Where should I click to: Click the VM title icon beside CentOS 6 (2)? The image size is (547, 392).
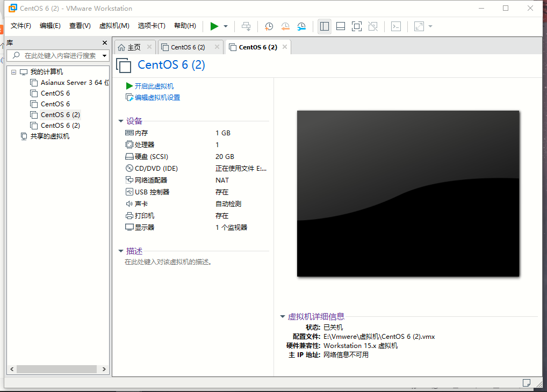point(124,65)
